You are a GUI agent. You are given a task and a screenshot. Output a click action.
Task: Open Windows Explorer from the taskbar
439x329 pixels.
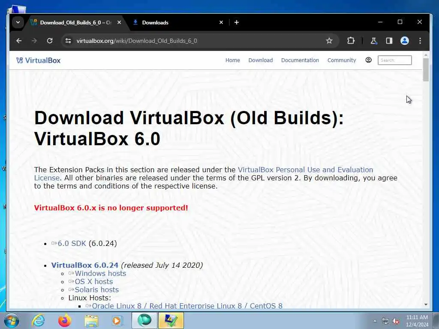92,320
